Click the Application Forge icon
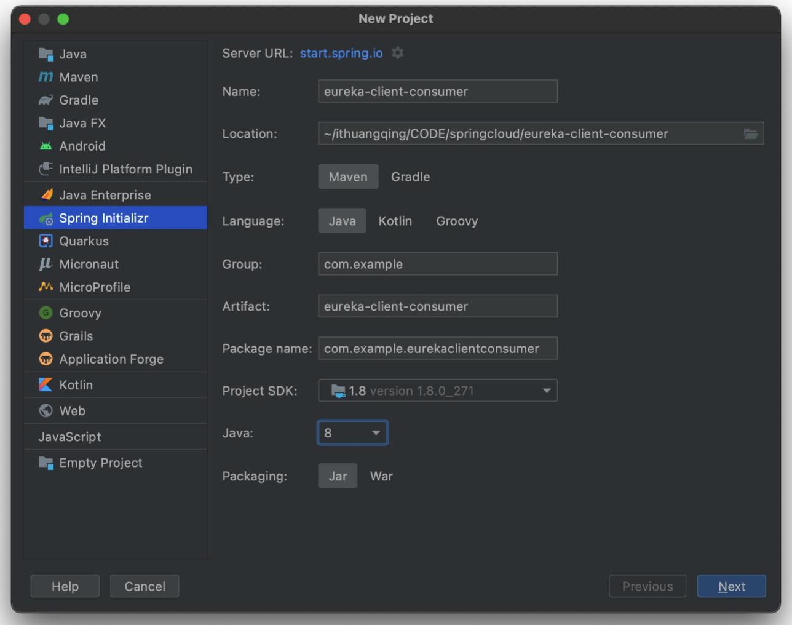The image size is (792, 625). pos(46,359)
